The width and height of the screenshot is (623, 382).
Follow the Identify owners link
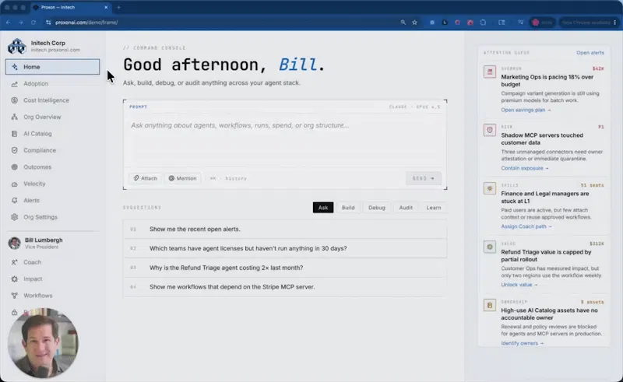tap(522, 343)
